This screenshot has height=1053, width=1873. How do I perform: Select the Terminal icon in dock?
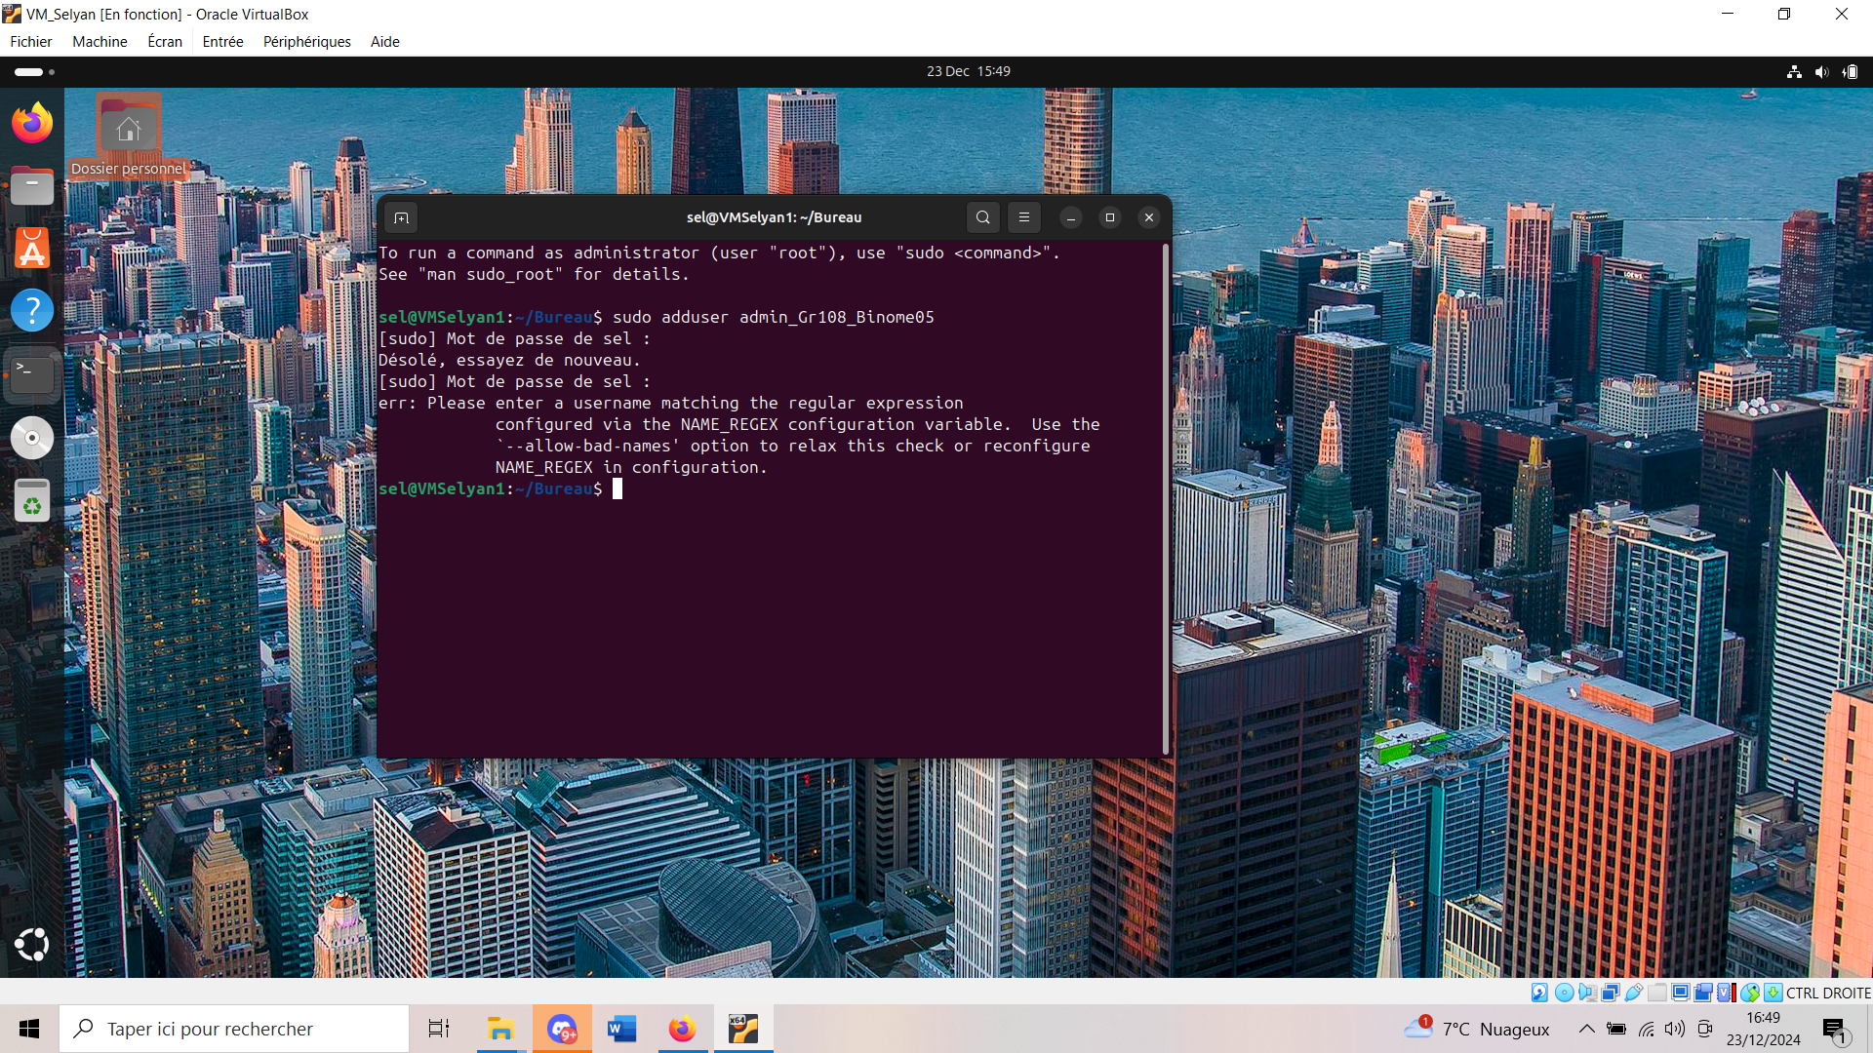pyautogui.click(x=32, y=374)
